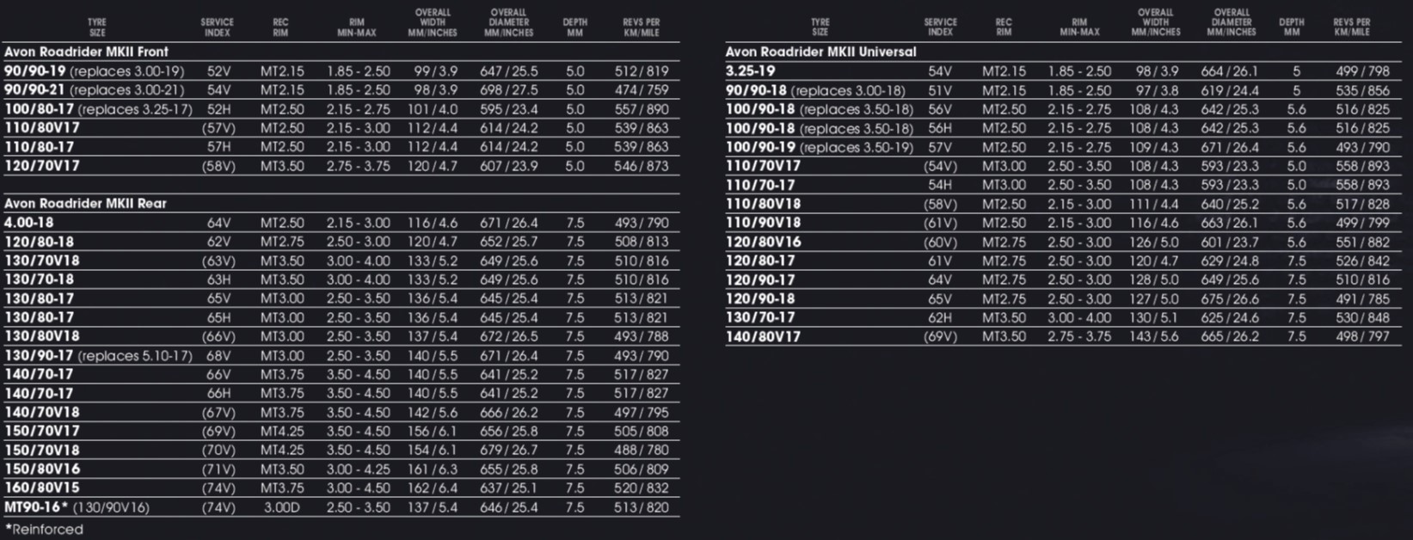Click the right Revs Per KM/Mile header
The width and height of the screenshot is (1413, 540).
click(x=1352, y=28)
